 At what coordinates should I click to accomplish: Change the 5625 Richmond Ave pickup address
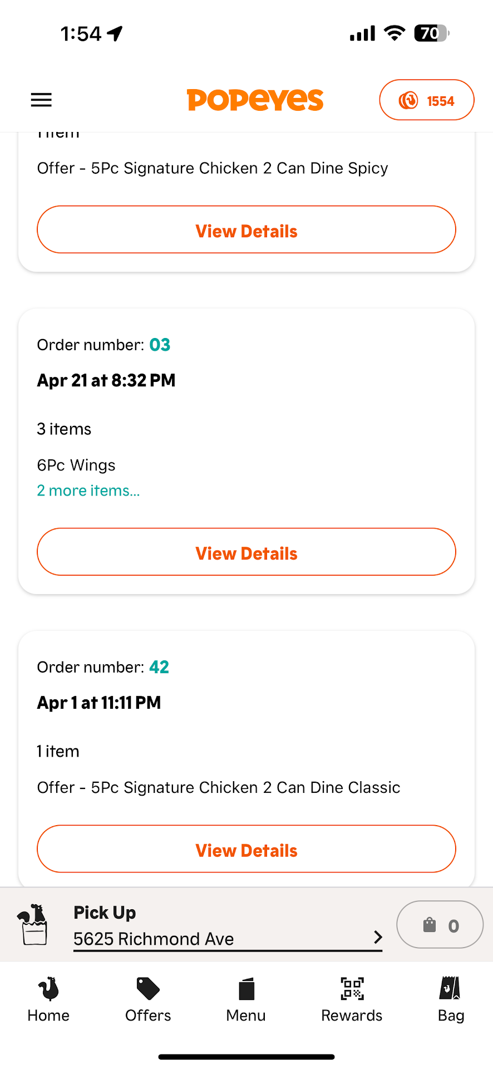pyautogui.click(x=154, y=939)
